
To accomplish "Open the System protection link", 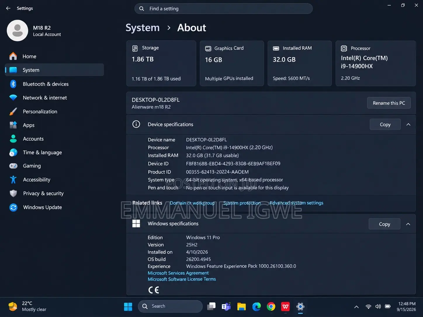I will (x=242, y=203).
